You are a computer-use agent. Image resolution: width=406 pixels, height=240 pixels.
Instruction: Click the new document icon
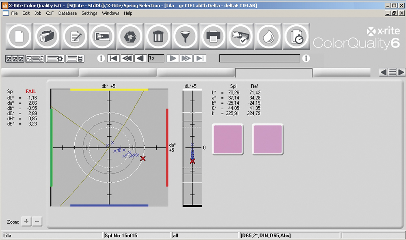19,37
